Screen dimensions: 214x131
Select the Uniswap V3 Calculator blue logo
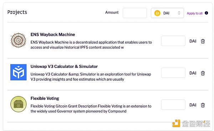tap(19, 72)
